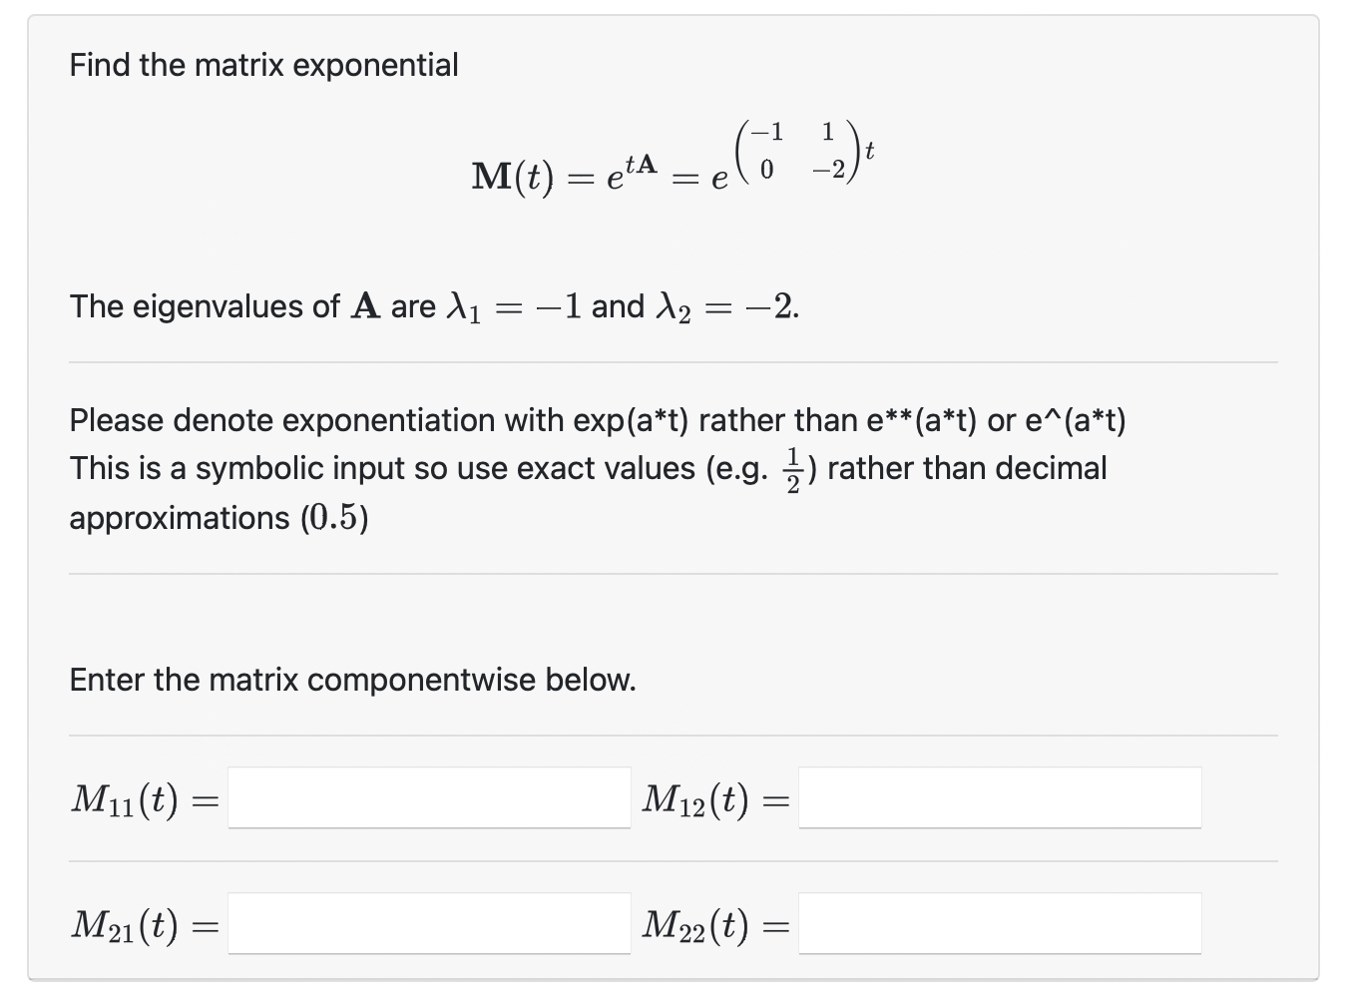Screen dimensions: 1353x1000
Task: Click the M12(t) answer input field
Action: pyautogui.click(x=1000, y=797)
